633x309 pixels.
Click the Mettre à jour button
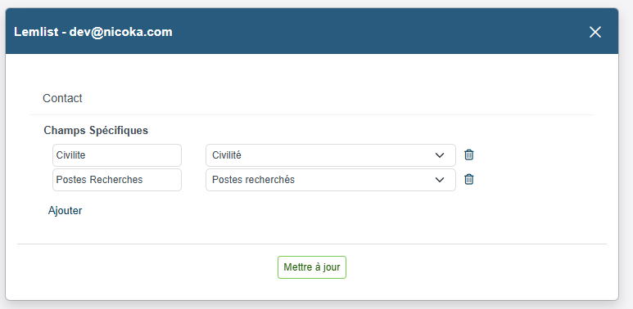[312, 267]
